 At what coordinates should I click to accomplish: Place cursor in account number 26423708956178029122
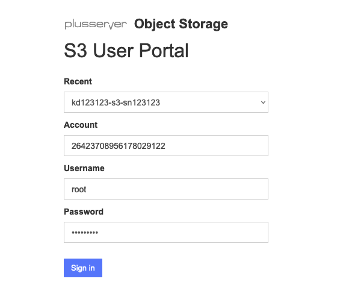point(119,146)
